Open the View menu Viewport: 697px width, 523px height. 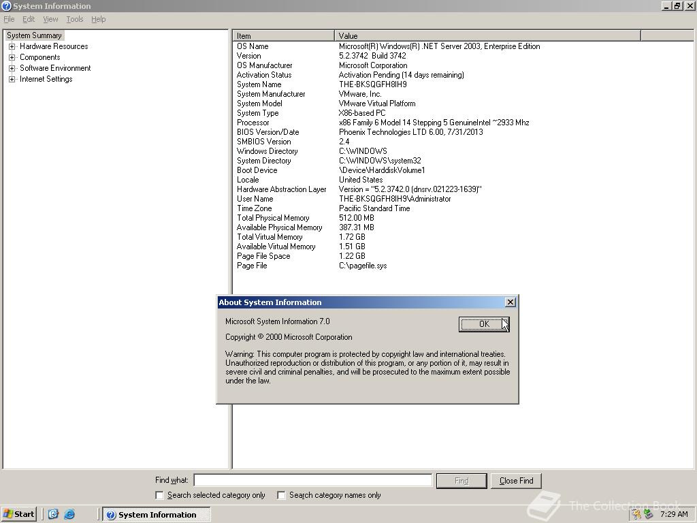pos(50,19)
